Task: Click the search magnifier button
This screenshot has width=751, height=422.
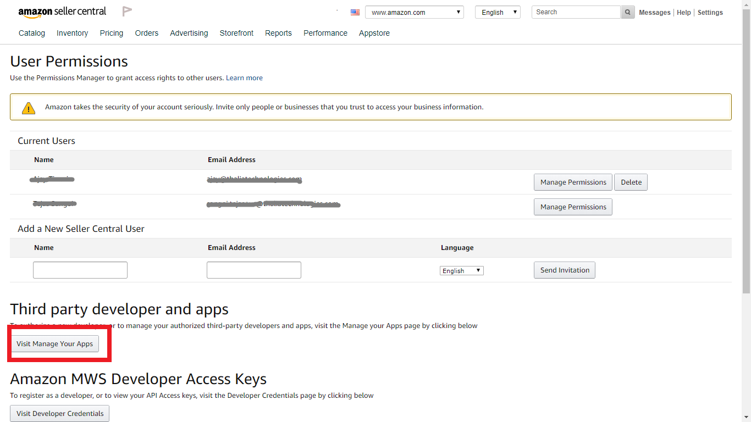Action: coord(628,12)
